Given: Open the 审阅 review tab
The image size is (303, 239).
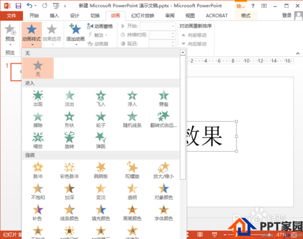Looking at the screenshot, I should (x=170, y=16).
